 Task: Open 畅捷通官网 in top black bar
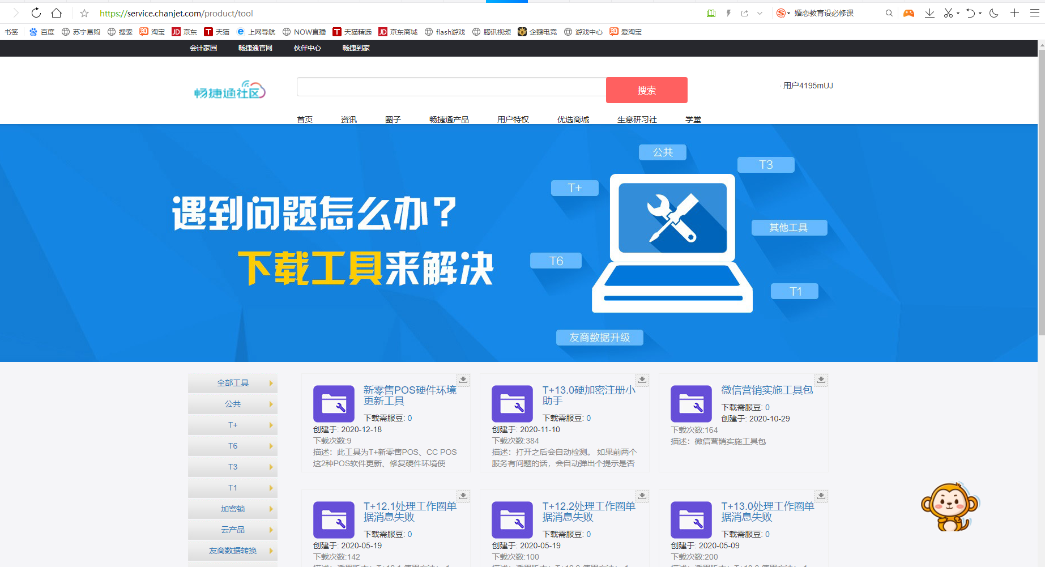coord(255,48)
